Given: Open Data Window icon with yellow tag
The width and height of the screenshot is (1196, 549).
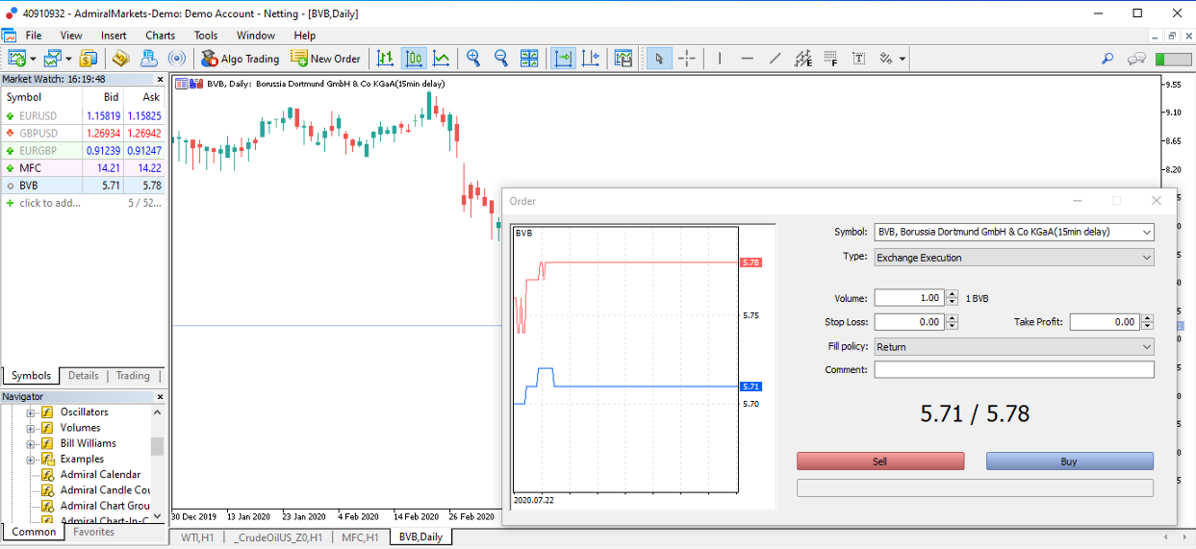Looking at the screenshot, I should coord(120,59).
